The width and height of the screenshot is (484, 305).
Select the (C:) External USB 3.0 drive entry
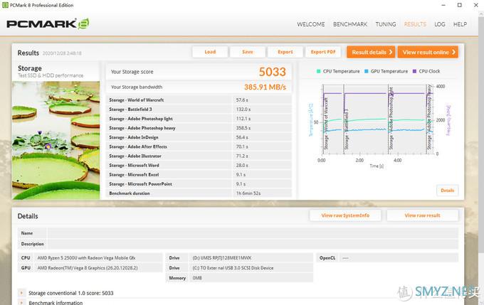(x=233, y=268)
